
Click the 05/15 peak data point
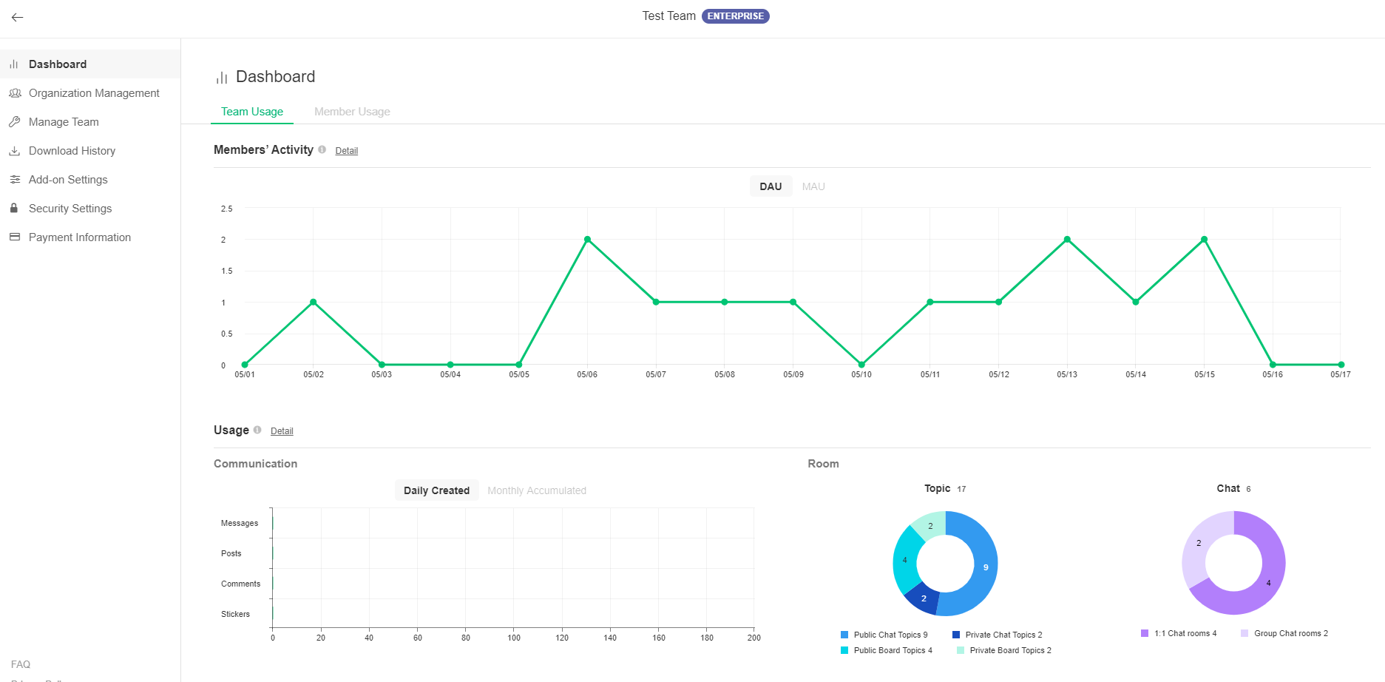(x=1204, y=239)
